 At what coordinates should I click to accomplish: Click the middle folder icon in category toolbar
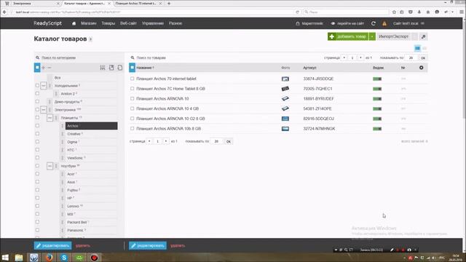(111, 68)
